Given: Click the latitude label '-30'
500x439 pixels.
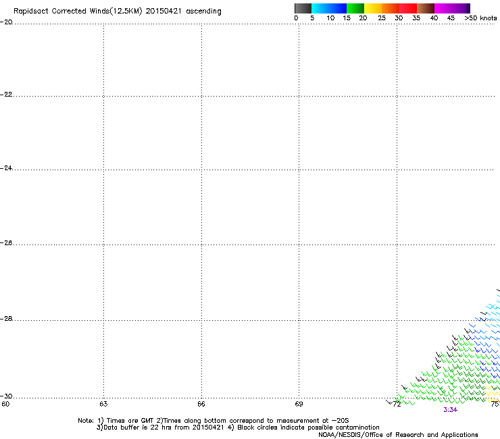Looking at the screenshot, I should (x=6, y=396).
